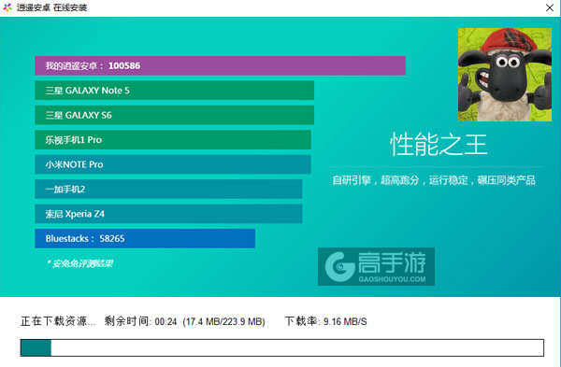Select the 三星 GALAXY Note 5 bar
The width and height of the screenshot is (561, 367).
[x=174, y=91]
